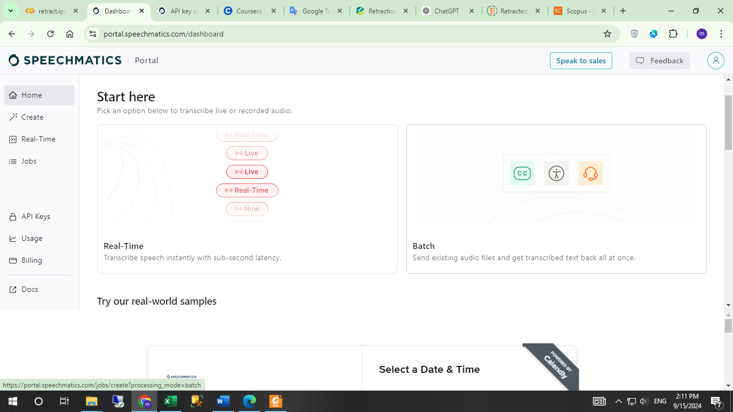Open the tab search dropdown arrow
Image resolution: width=733 pixels, height=412 pixels.
(x=10, y=11)
